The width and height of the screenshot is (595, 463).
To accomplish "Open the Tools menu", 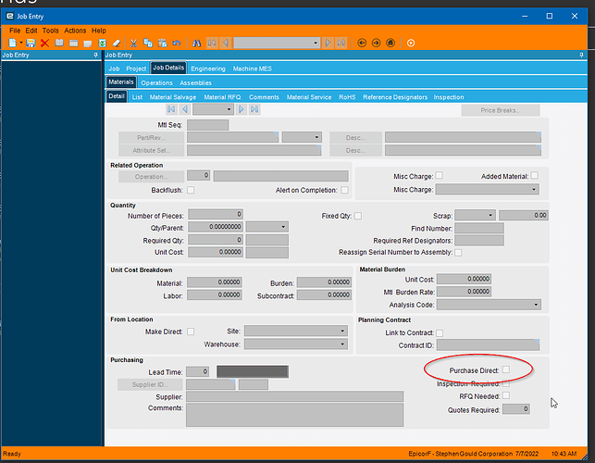I will pos(51,31).
